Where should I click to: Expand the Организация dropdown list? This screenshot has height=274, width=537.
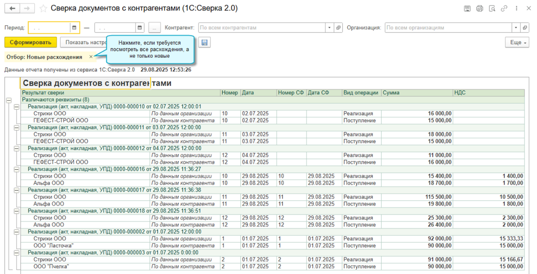click(x=516, y=28)
